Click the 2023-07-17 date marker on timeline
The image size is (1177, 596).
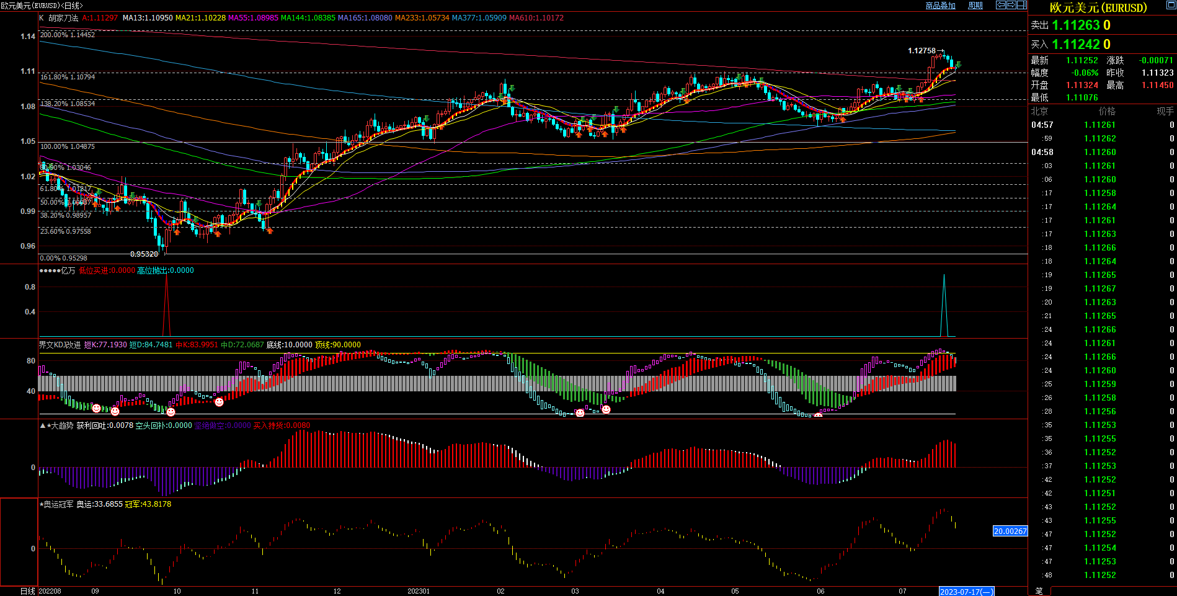pos(966,592)
